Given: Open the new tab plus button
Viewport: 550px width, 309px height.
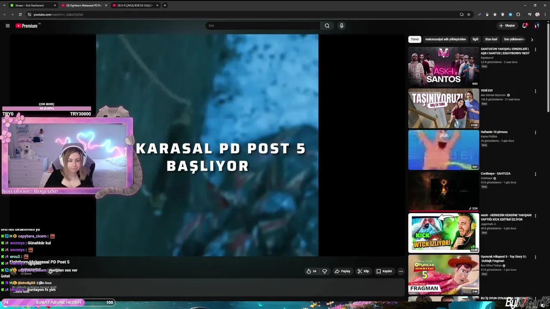Looking at the screenshot, I should pos(165,6).
